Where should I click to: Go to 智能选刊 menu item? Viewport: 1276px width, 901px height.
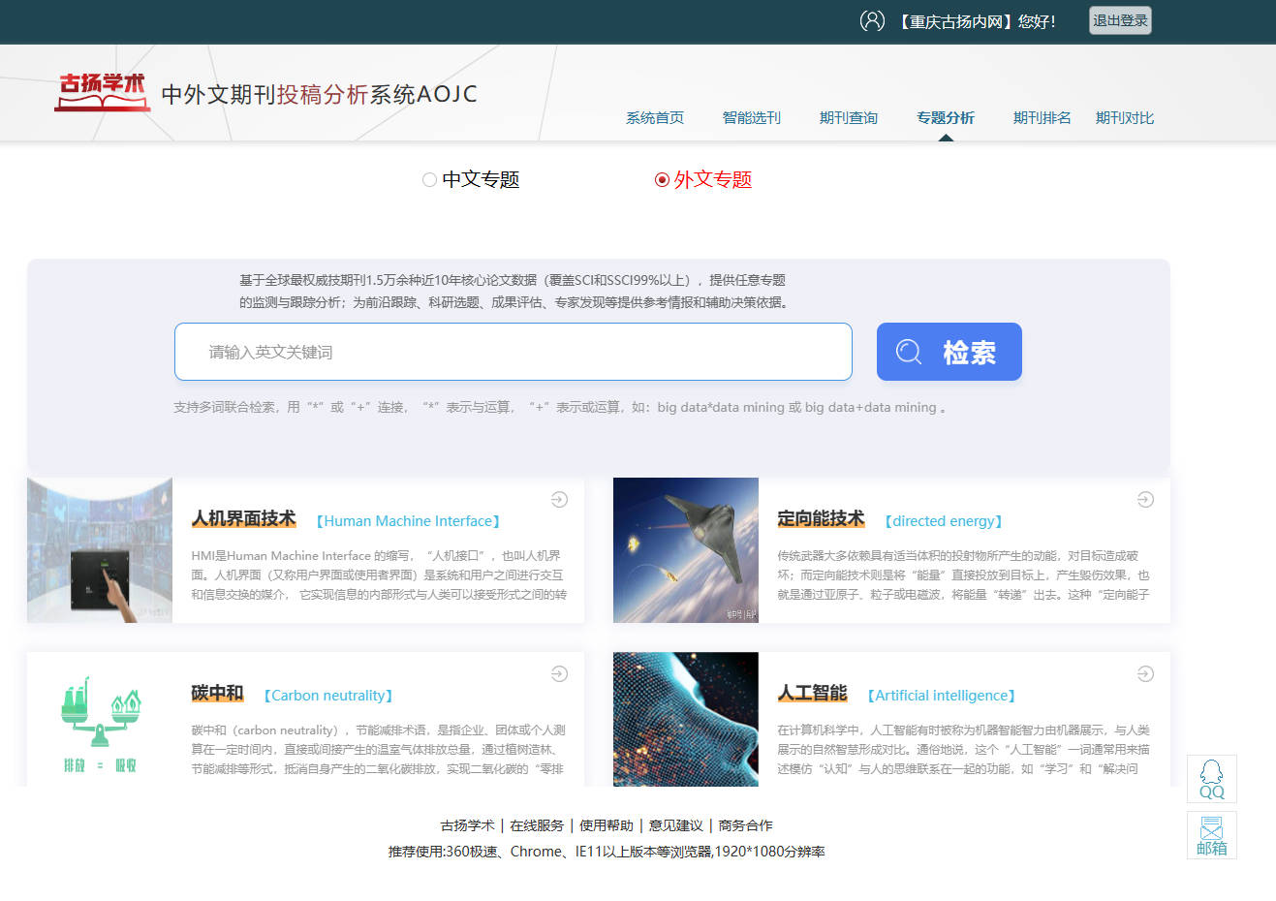click(x=751, y=118)
